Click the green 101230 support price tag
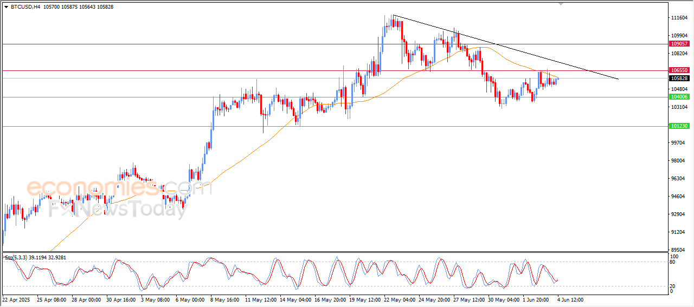This screenshot has height=307, width=694. tap(679, 126)
